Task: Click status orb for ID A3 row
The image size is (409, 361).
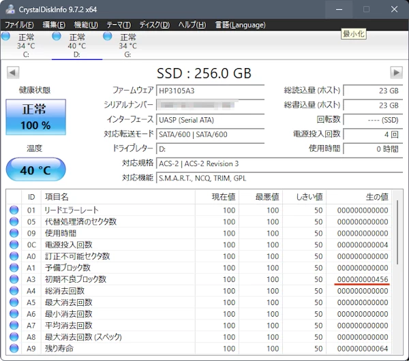Action: (x=14, y=279)
